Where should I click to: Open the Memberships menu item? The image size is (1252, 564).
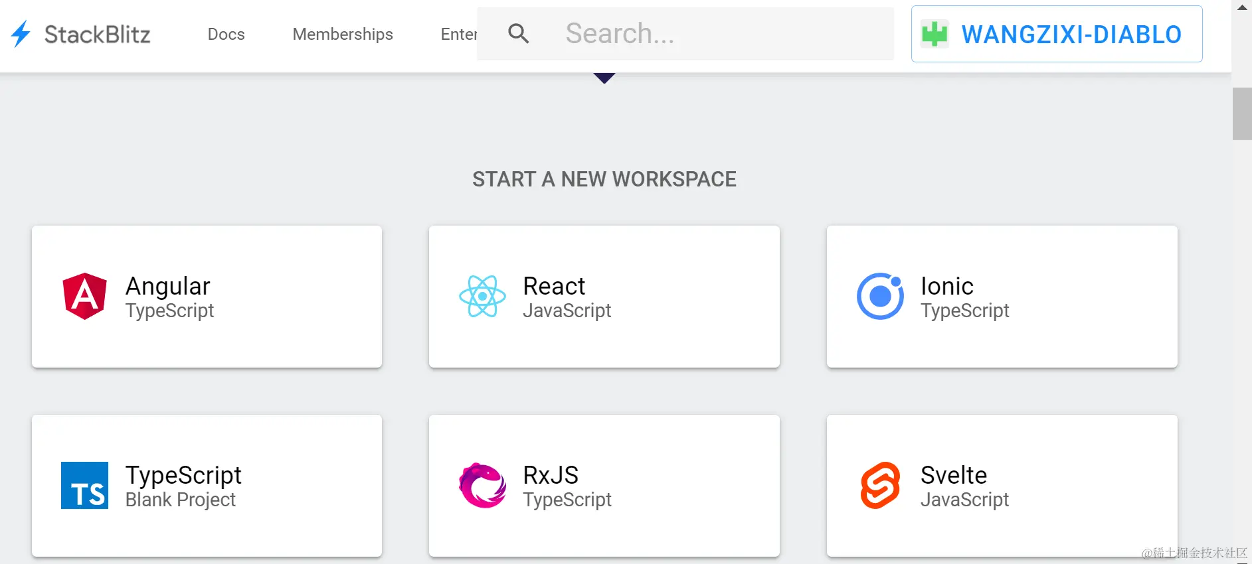click(343, 35)
